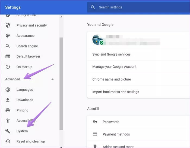The height and width of the screenshot is (148, 190).
Task: Click the Advanced section label
Action: (12, 79)
